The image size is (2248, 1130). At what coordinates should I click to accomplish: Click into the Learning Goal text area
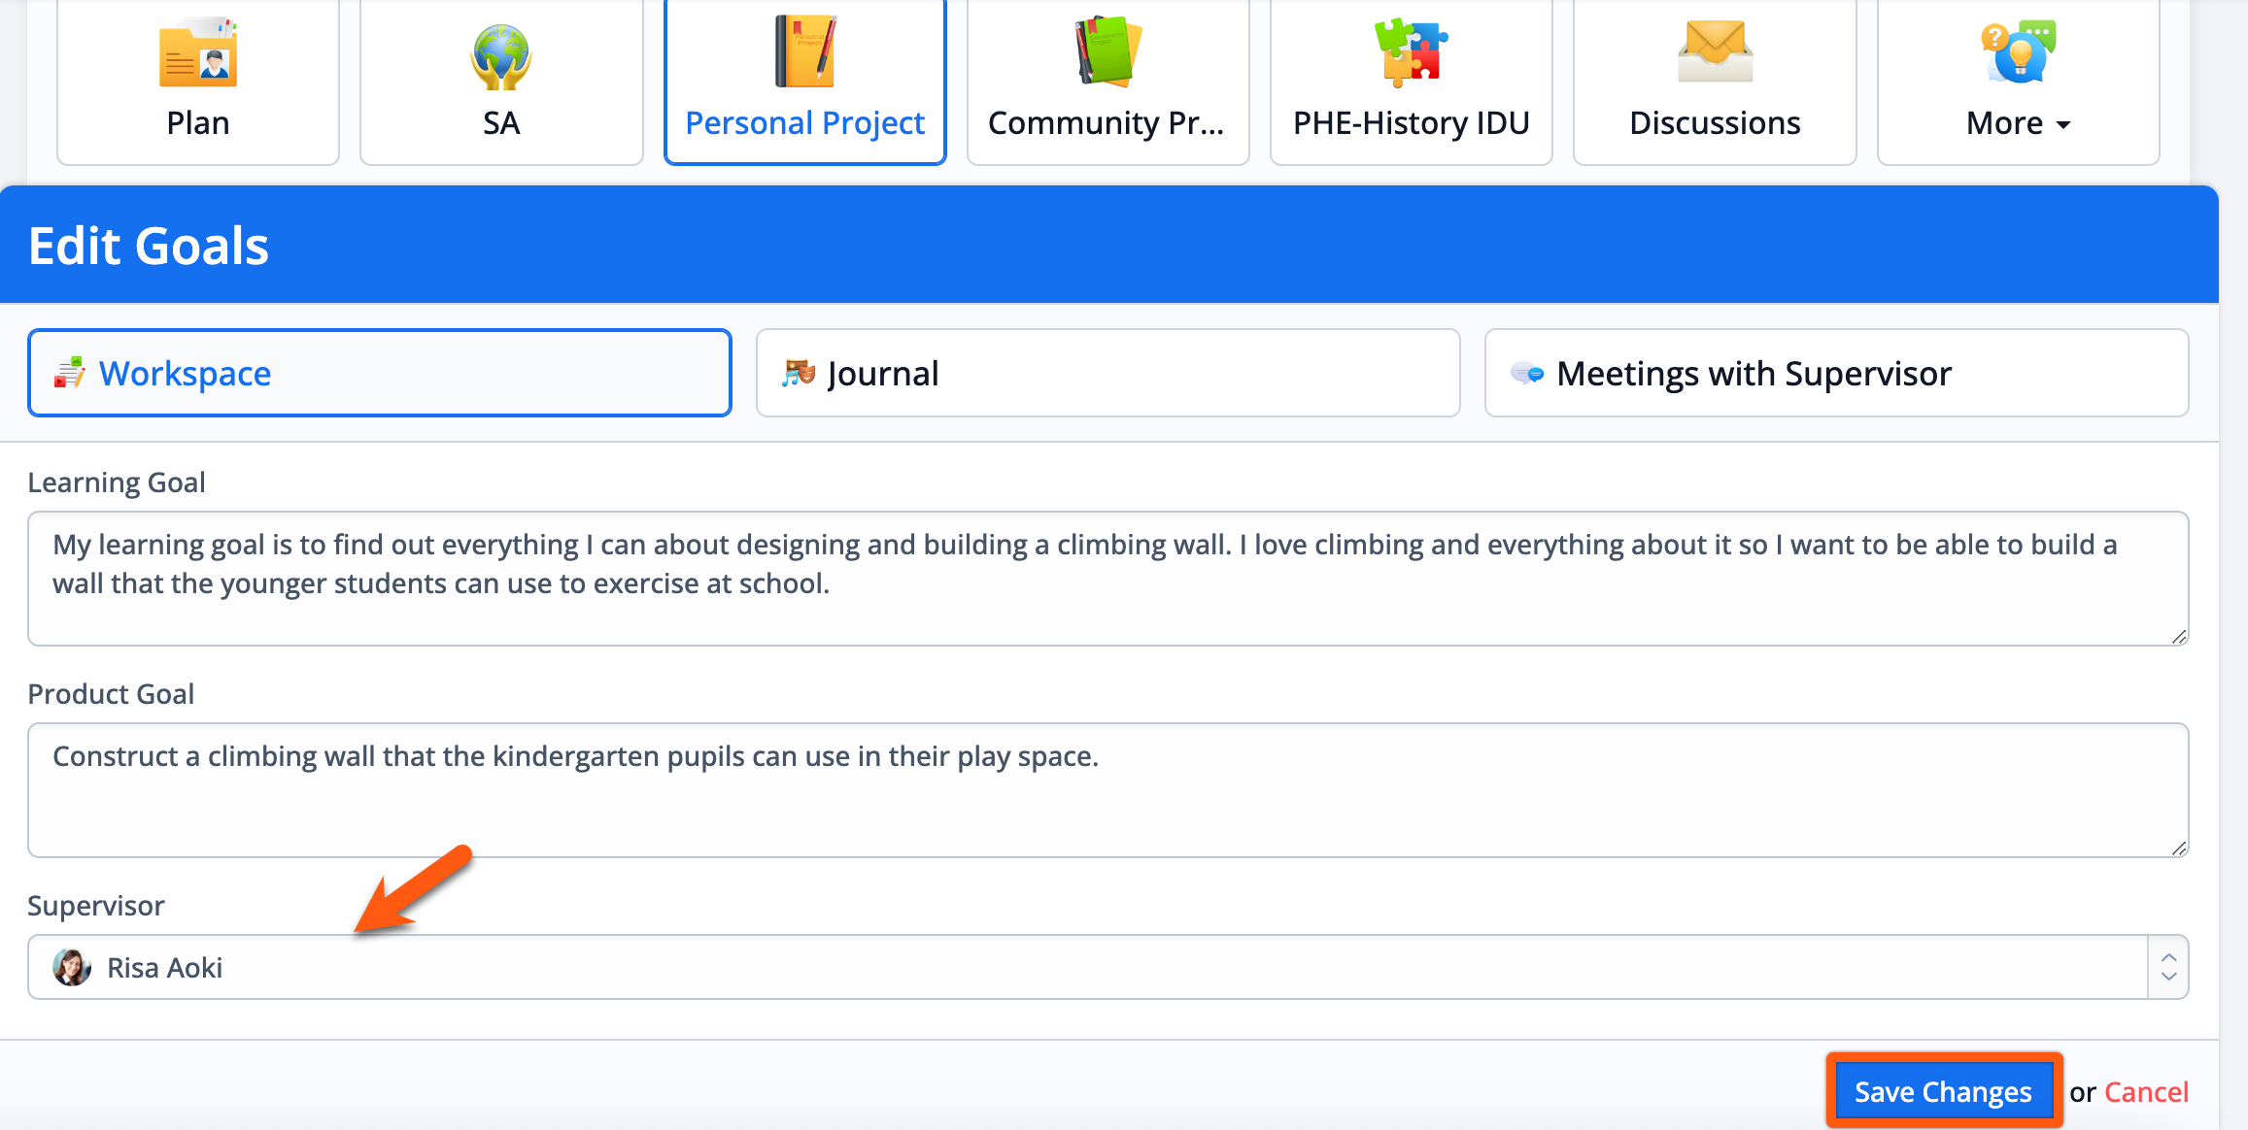(x=1108, y=579)
